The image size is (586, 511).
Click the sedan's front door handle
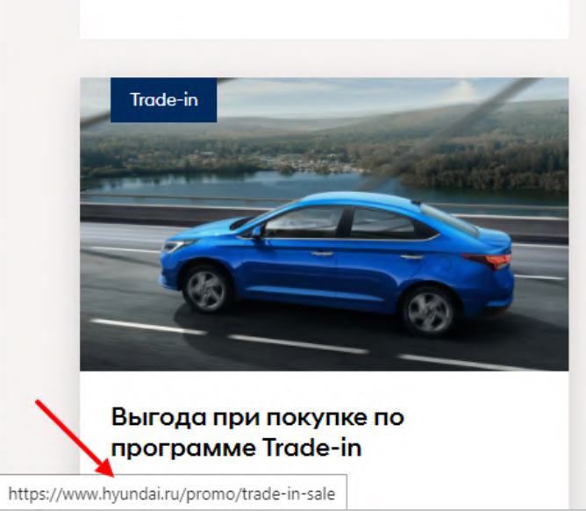[x=322, y=254]
